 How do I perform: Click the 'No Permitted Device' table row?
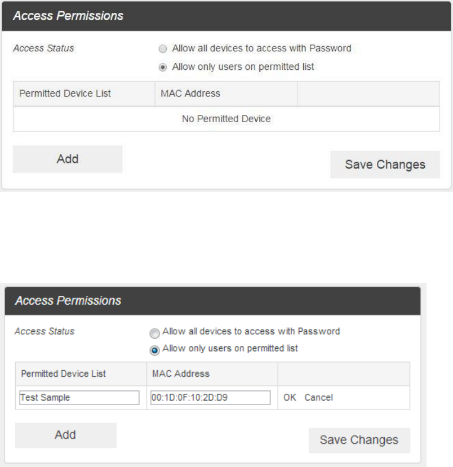tap(226, 119)
